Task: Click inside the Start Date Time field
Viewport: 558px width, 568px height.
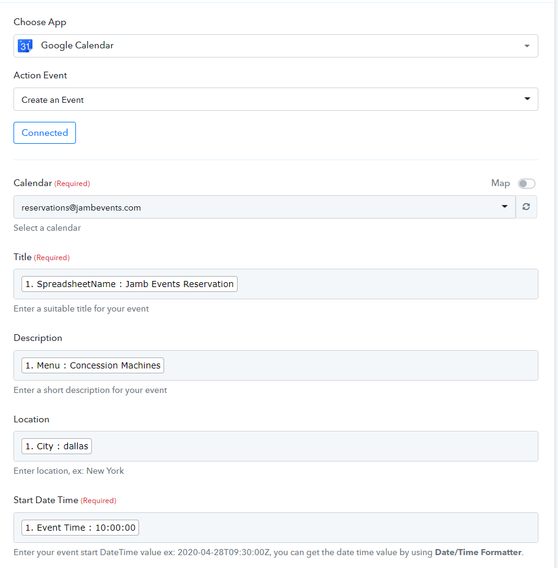Action: click(x=276, y=528)
